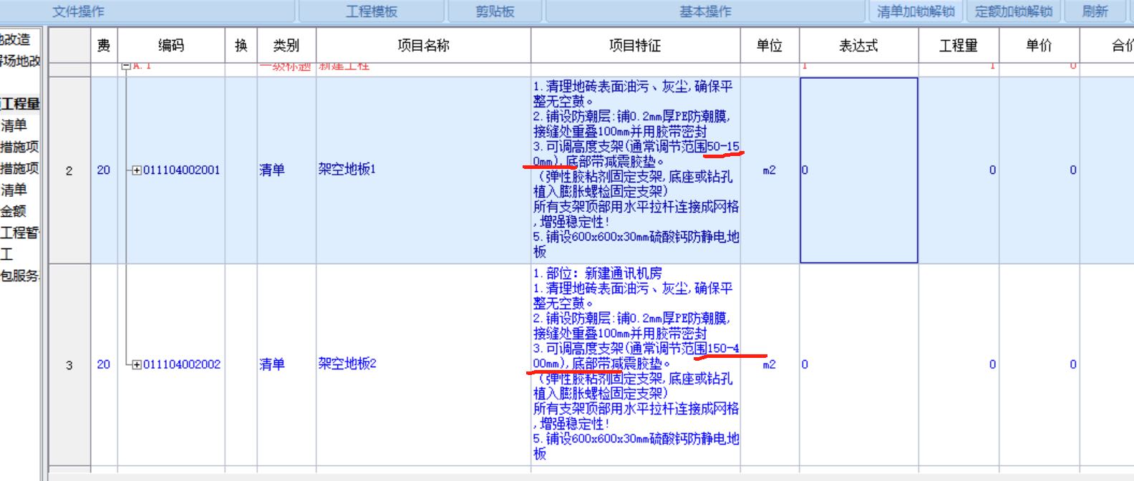Click the 清单 category cell in 架空地板1 row
Viewport: 1134px width, 481px height.
(286, 170)
